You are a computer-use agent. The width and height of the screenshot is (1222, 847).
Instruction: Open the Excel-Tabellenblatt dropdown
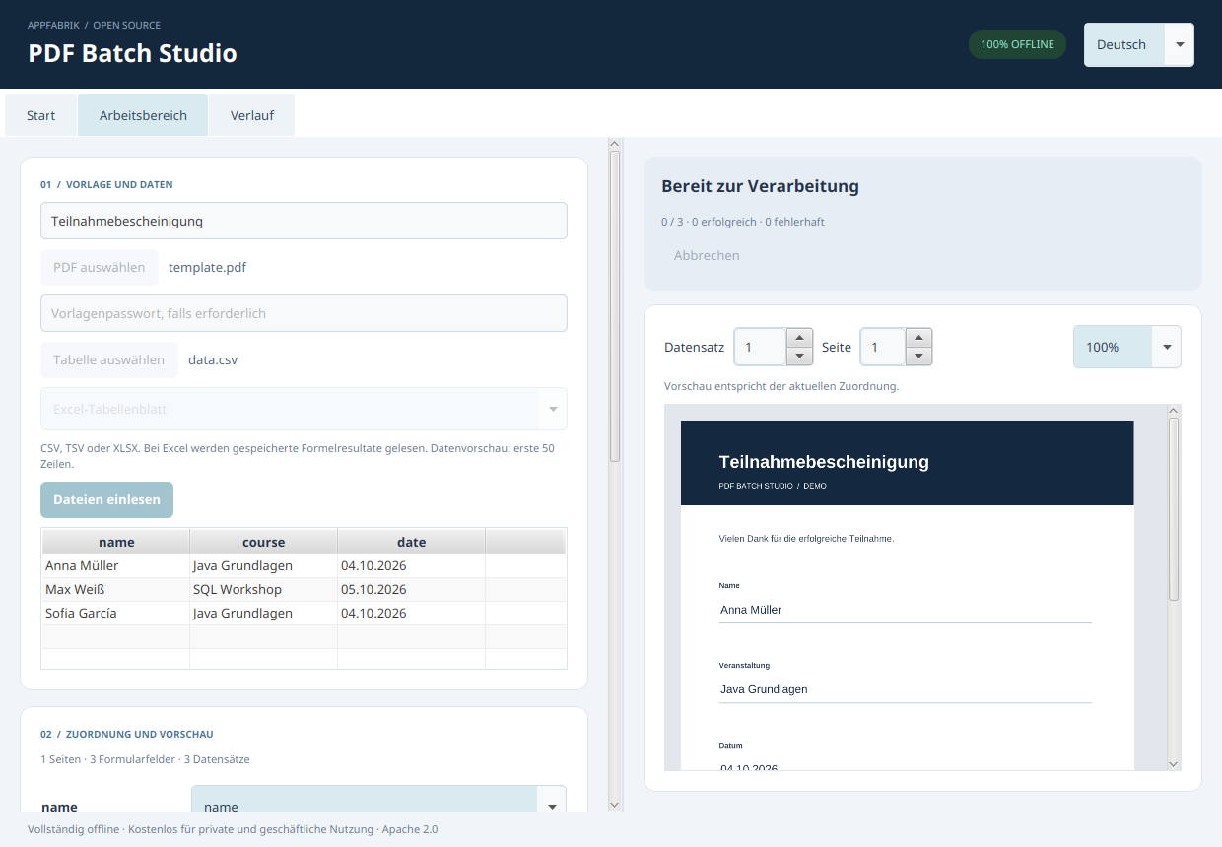304,409
